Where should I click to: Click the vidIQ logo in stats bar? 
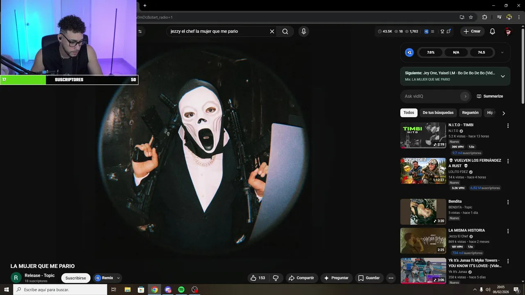click(426, 31)
